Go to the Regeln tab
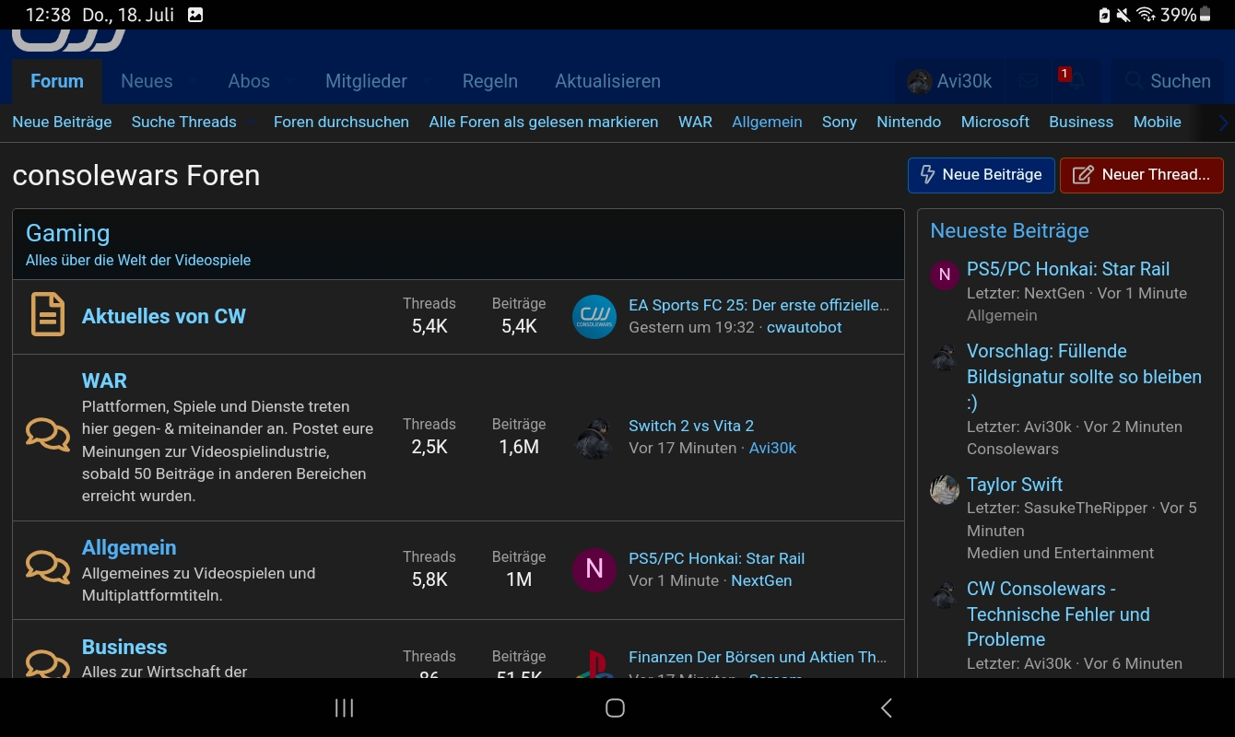Viewport: 1235px width, 737px height. (x=490, y=81)
